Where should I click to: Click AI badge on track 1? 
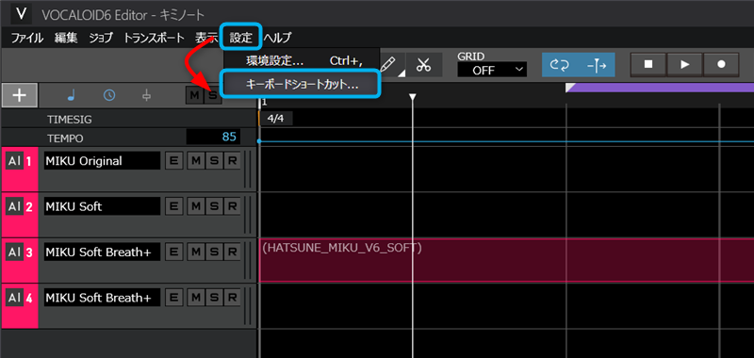tap(14, 161)
